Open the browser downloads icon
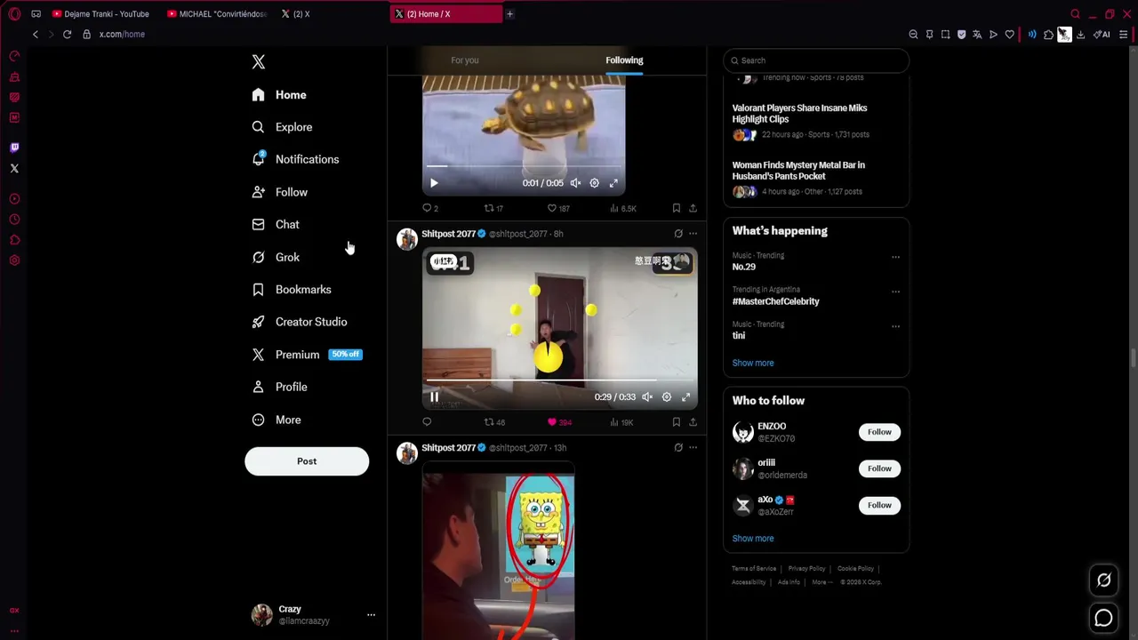 click(x=1080, y=35)
